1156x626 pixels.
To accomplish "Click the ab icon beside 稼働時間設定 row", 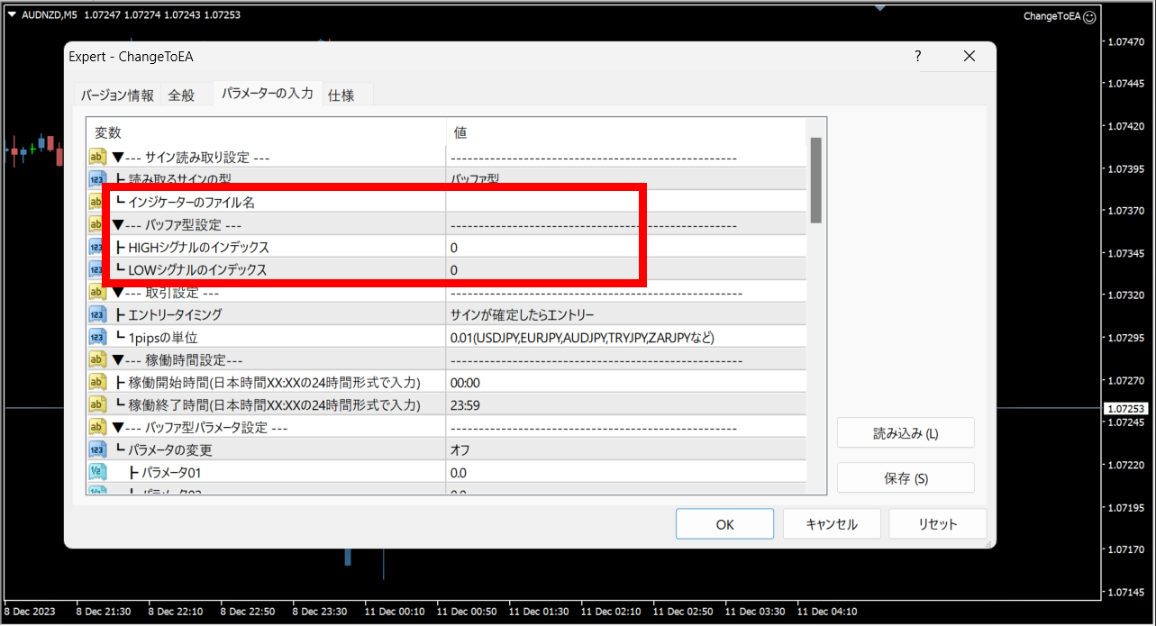I will click(x=97, y=360).
